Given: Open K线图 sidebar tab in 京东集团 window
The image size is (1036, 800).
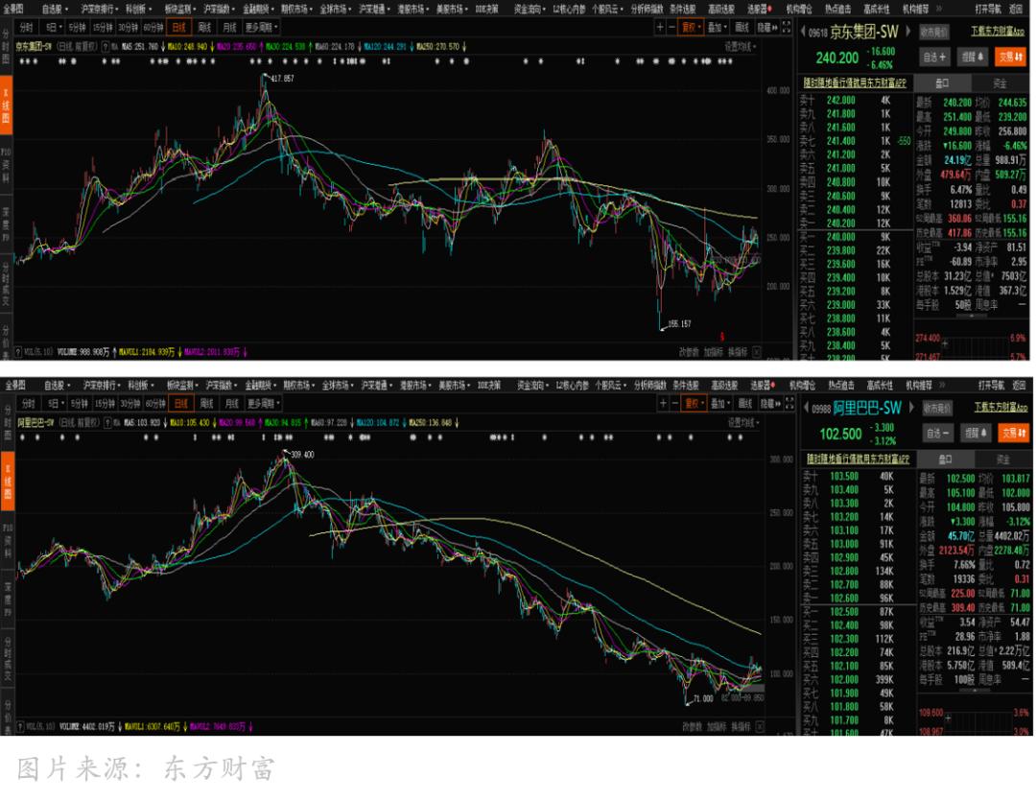Looking at the screenshot, I should pos(6,106).
